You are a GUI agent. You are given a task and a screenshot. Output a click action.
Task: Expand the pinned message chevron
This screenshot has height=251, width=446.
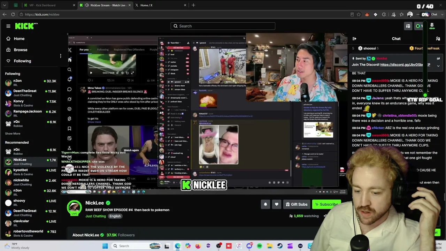[x=438, y=66]
